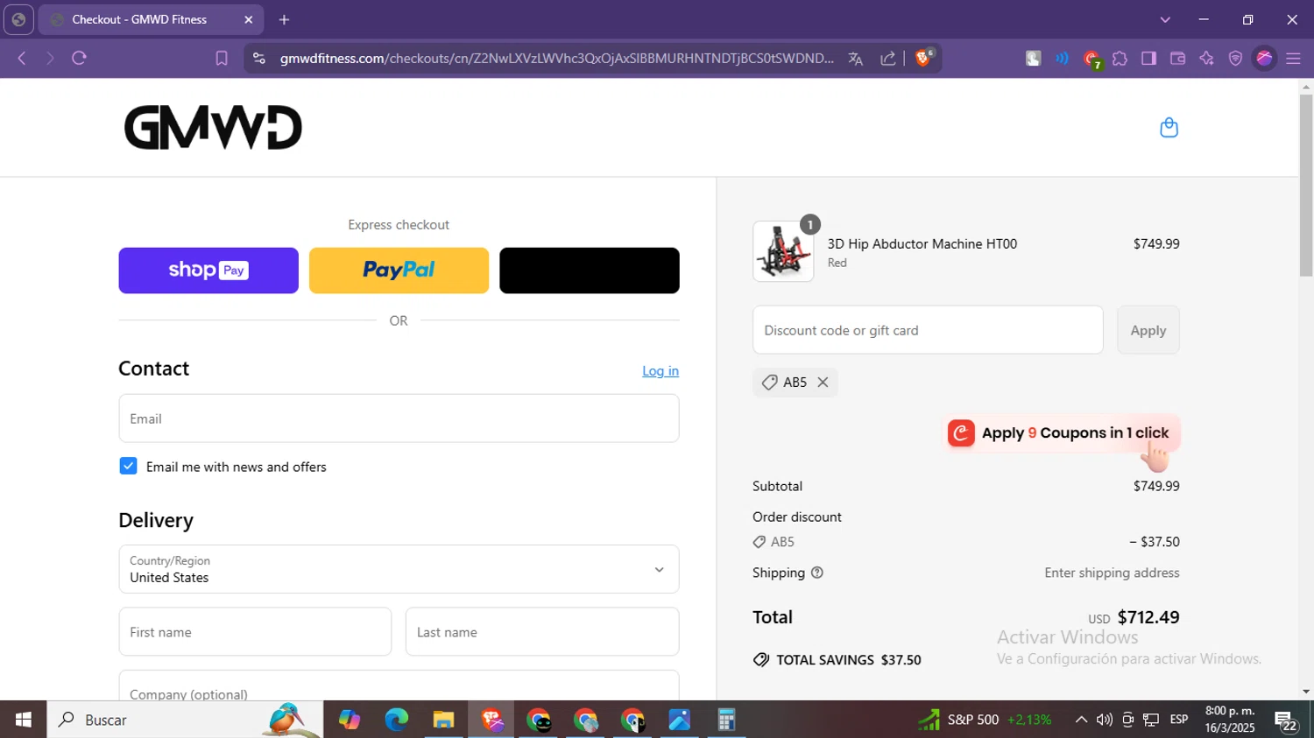Click the Log in link

point(661,371)
